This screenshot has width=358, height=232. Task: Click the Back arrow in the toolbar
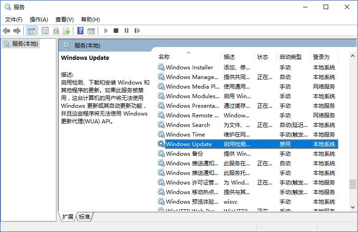(6, 31)
